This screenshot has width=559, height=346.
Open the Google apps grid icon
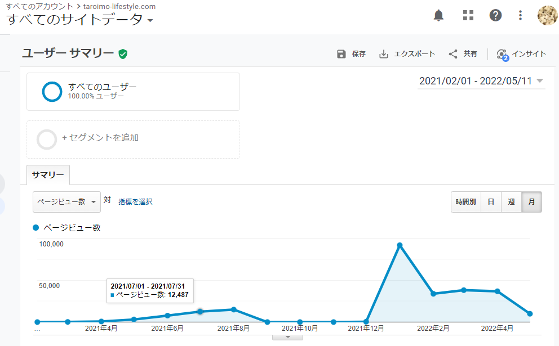pyautogui.click(x=468, y=15)
